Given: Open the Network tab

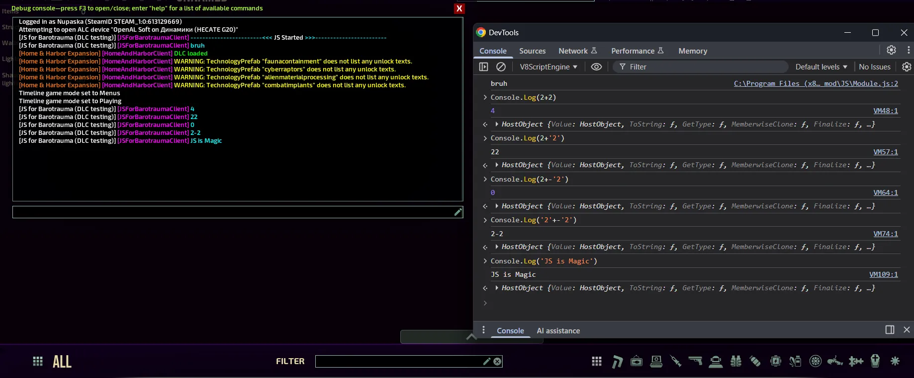Looking at the screenshot, I should point(573,51).
